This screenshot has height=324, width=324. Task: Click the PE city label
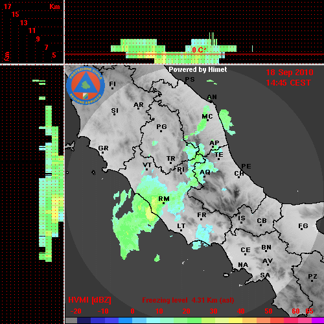click(x=246, y=167)
